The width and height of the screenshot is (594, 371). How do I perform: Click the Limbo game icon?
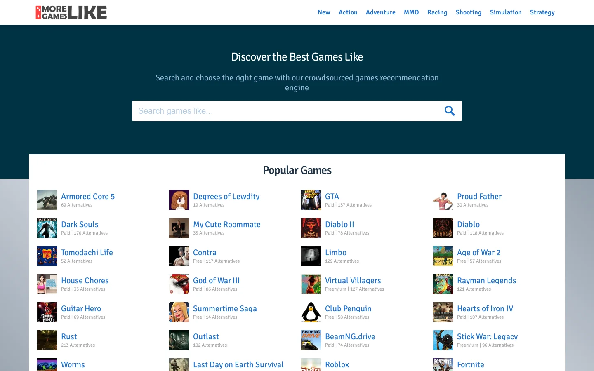[311, 256]
